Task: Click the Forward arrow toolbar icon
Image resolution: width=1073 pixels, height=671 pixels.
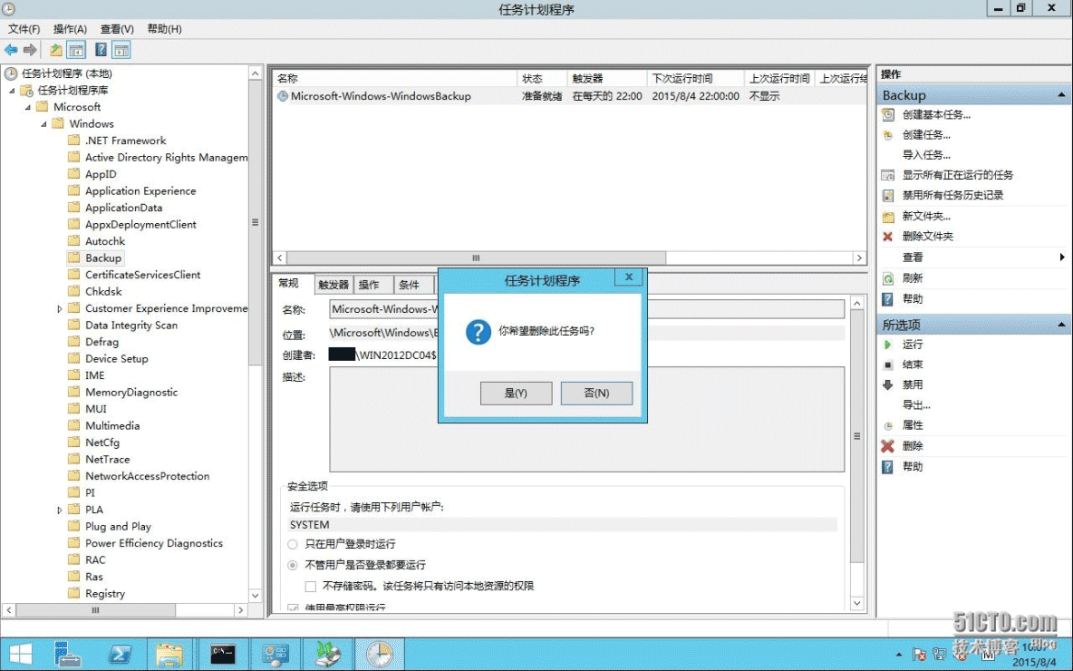Action: pyautogui.click(x=30, y=50)
